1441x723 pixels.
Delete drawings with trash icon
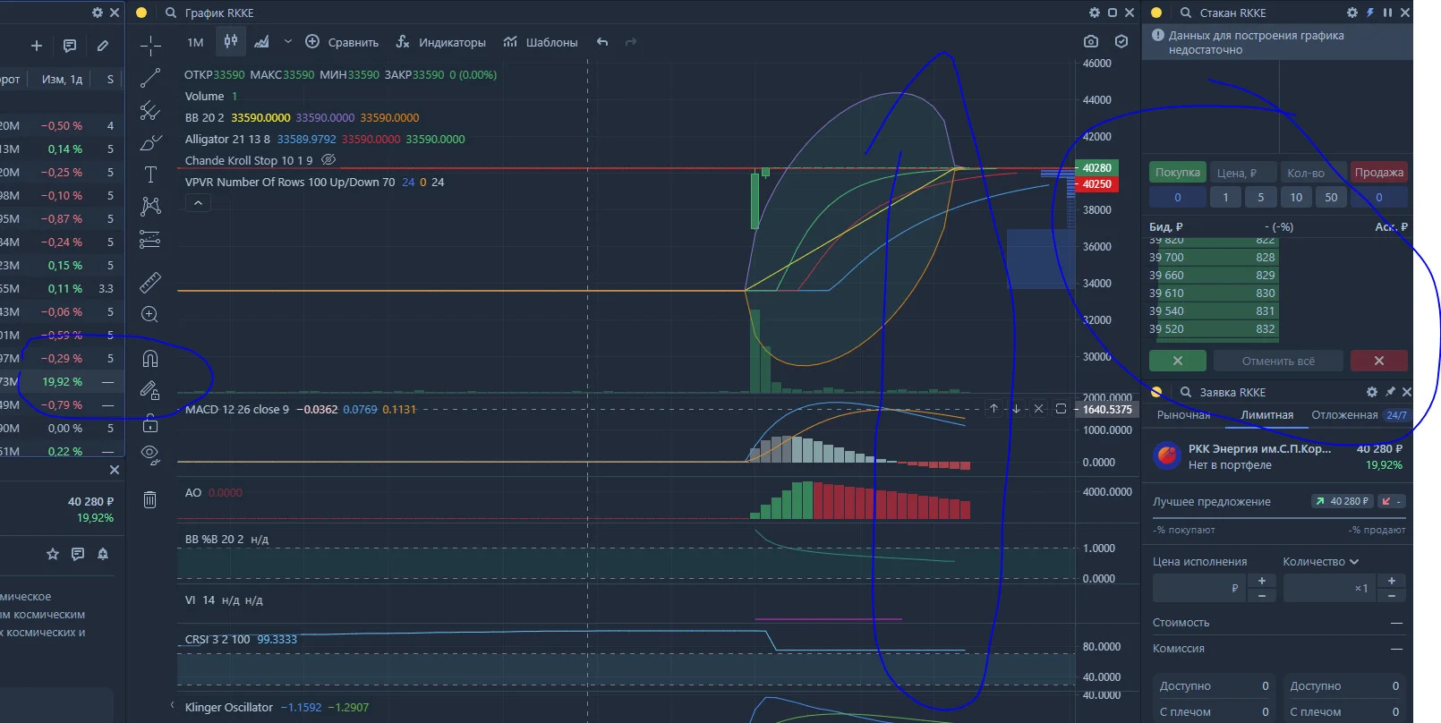[x=150, y=499]
